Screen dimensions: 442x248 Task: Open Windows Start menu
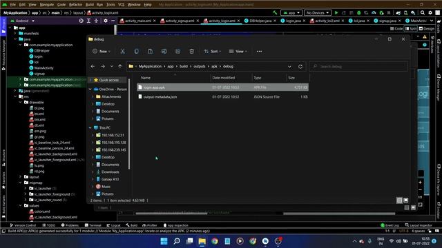point(164,241)
